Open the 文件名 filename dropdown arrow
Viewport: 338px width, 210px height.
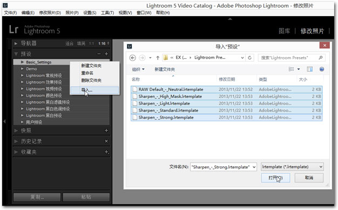pos(254,167)
